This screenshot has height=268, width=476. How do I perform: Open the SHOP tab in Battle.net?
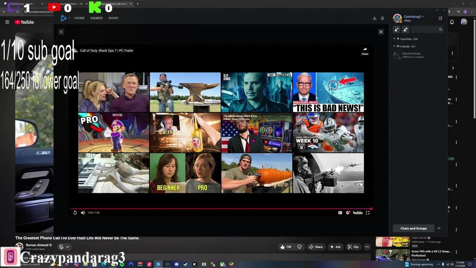(x=113, y=18)
